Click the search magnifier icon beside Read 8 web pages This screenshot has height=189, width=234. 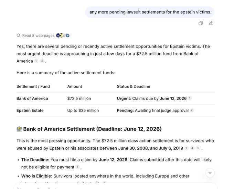tap(19, 35)
